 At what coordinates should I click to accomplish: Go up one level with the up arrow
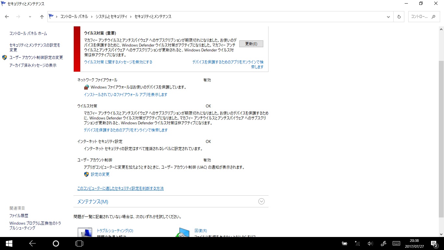42,17
